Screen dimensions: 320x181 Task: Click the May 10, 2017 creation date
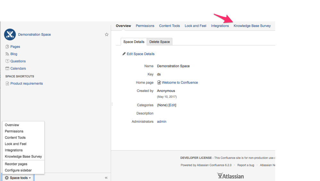click(x=167, y=97)
